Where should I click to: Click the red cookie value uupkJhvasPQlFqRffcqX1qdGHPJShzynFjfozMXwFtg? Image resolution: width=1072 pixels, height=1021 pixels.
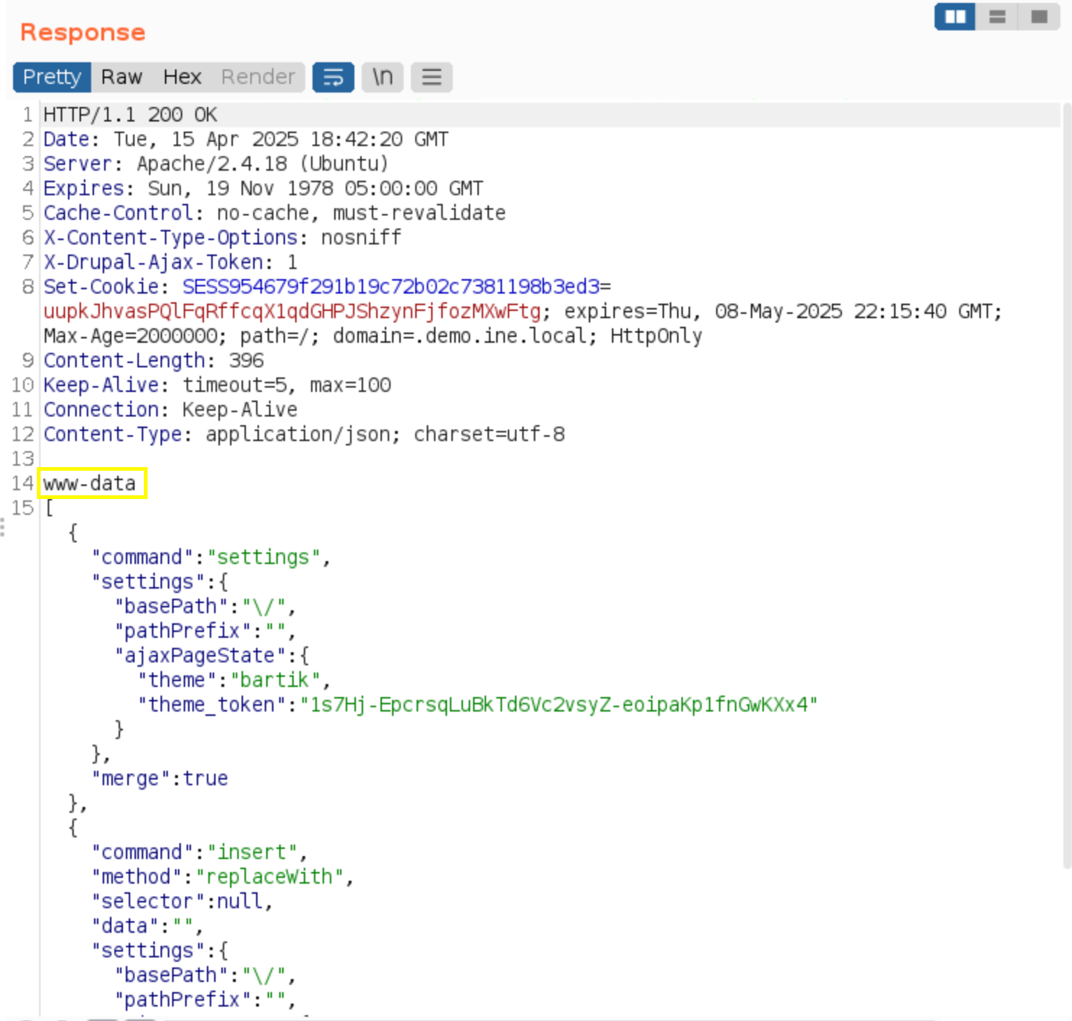pyautogui.click(x=292, y=311)
